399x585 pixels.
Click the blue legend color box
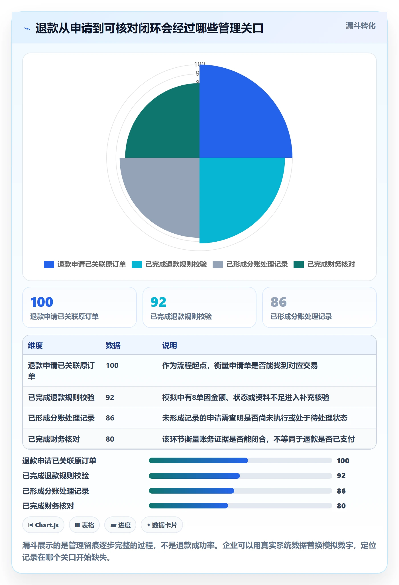(49, 265)
